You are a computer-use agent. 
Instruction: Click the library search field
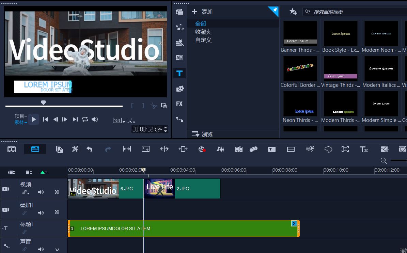click(x=355, y=12)
